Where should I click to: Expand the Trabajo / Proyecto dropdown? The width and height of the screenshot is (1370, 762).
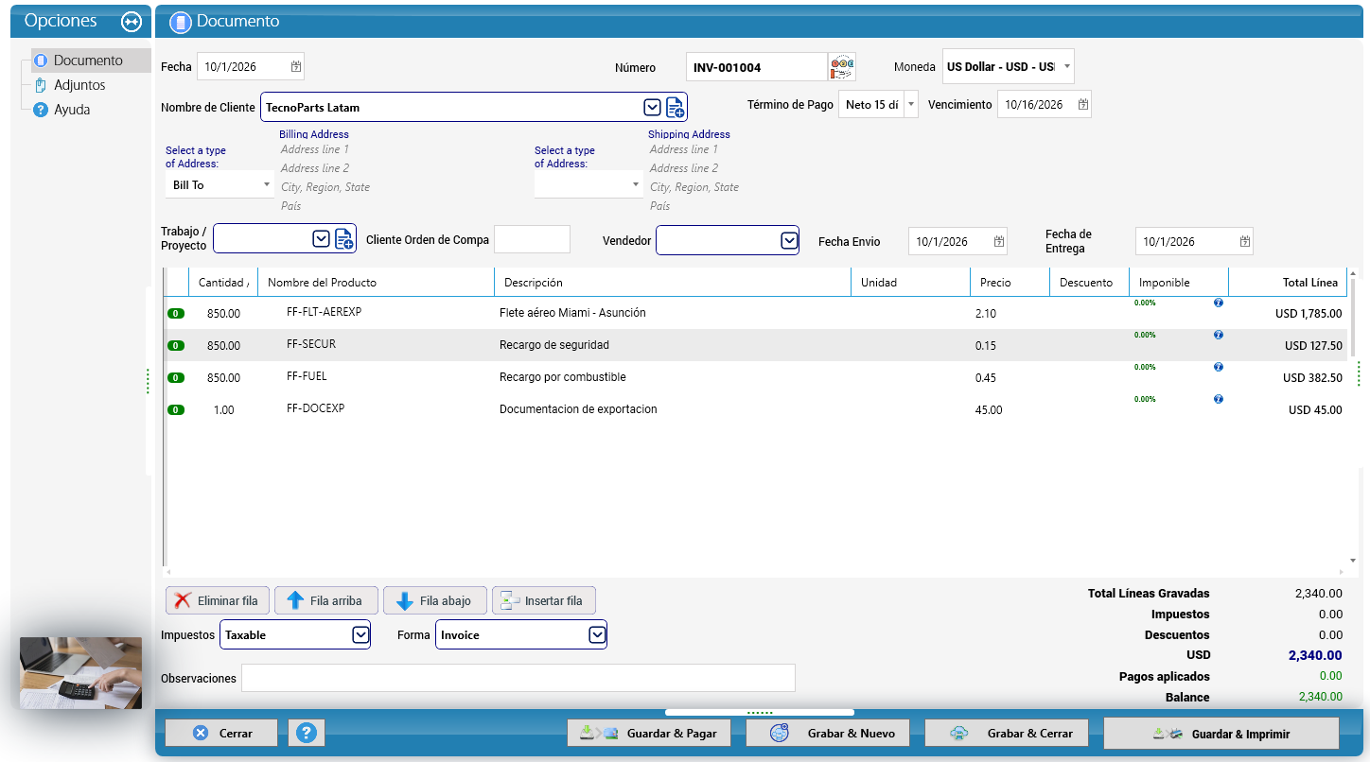(321, 239)
